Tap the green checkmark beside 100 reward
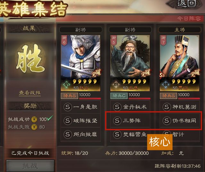The image size is (205, 172). (x=50, y=118)
